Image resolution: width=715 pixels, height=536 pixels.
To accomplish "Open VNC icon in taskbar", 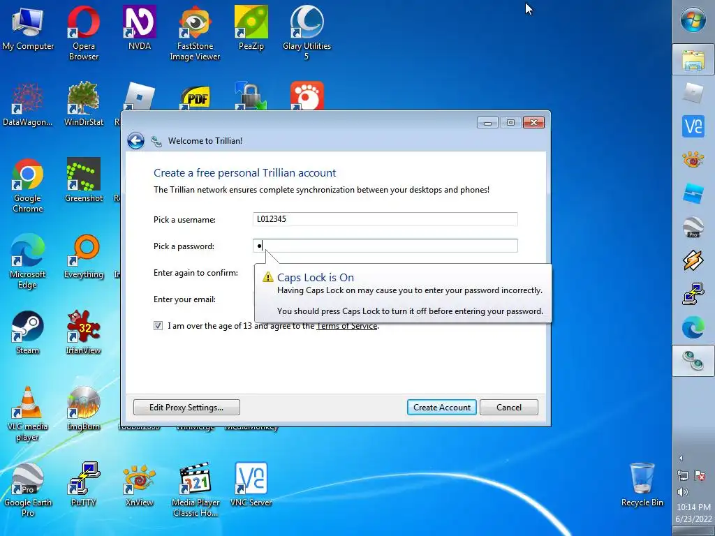I will [x=693, y=126].
